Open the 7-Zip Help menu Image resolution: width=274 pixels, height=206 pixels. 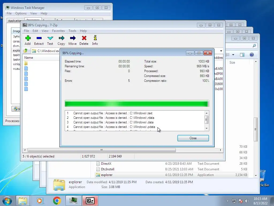pos(83,31)
